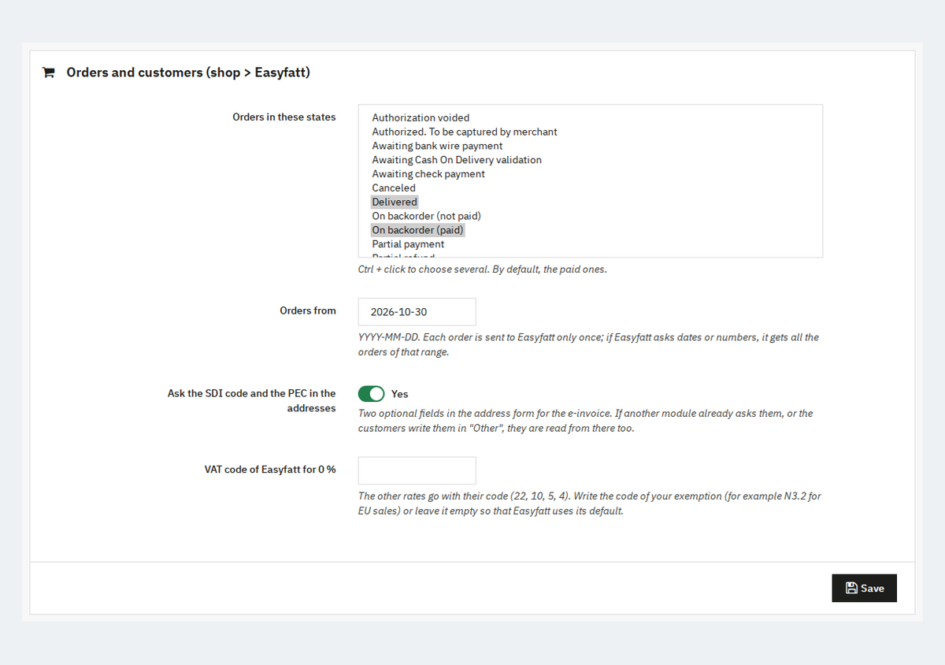The width and height of the screenshot is (945, 665).
Task: Click the highlighted 'Delivered' state
Action: click(395, 202)
